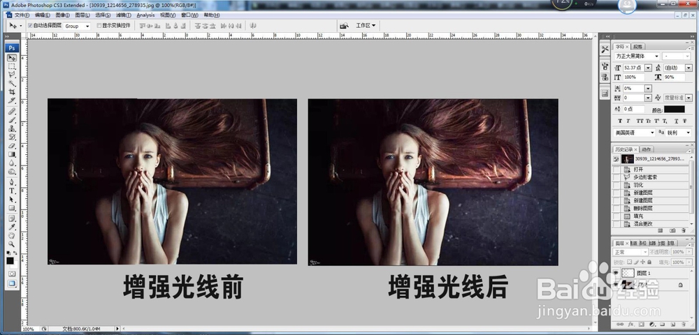Open the Go to Bridge icon in options bar
The height and width of the screenshot is (335, 699).
point(344,26)
